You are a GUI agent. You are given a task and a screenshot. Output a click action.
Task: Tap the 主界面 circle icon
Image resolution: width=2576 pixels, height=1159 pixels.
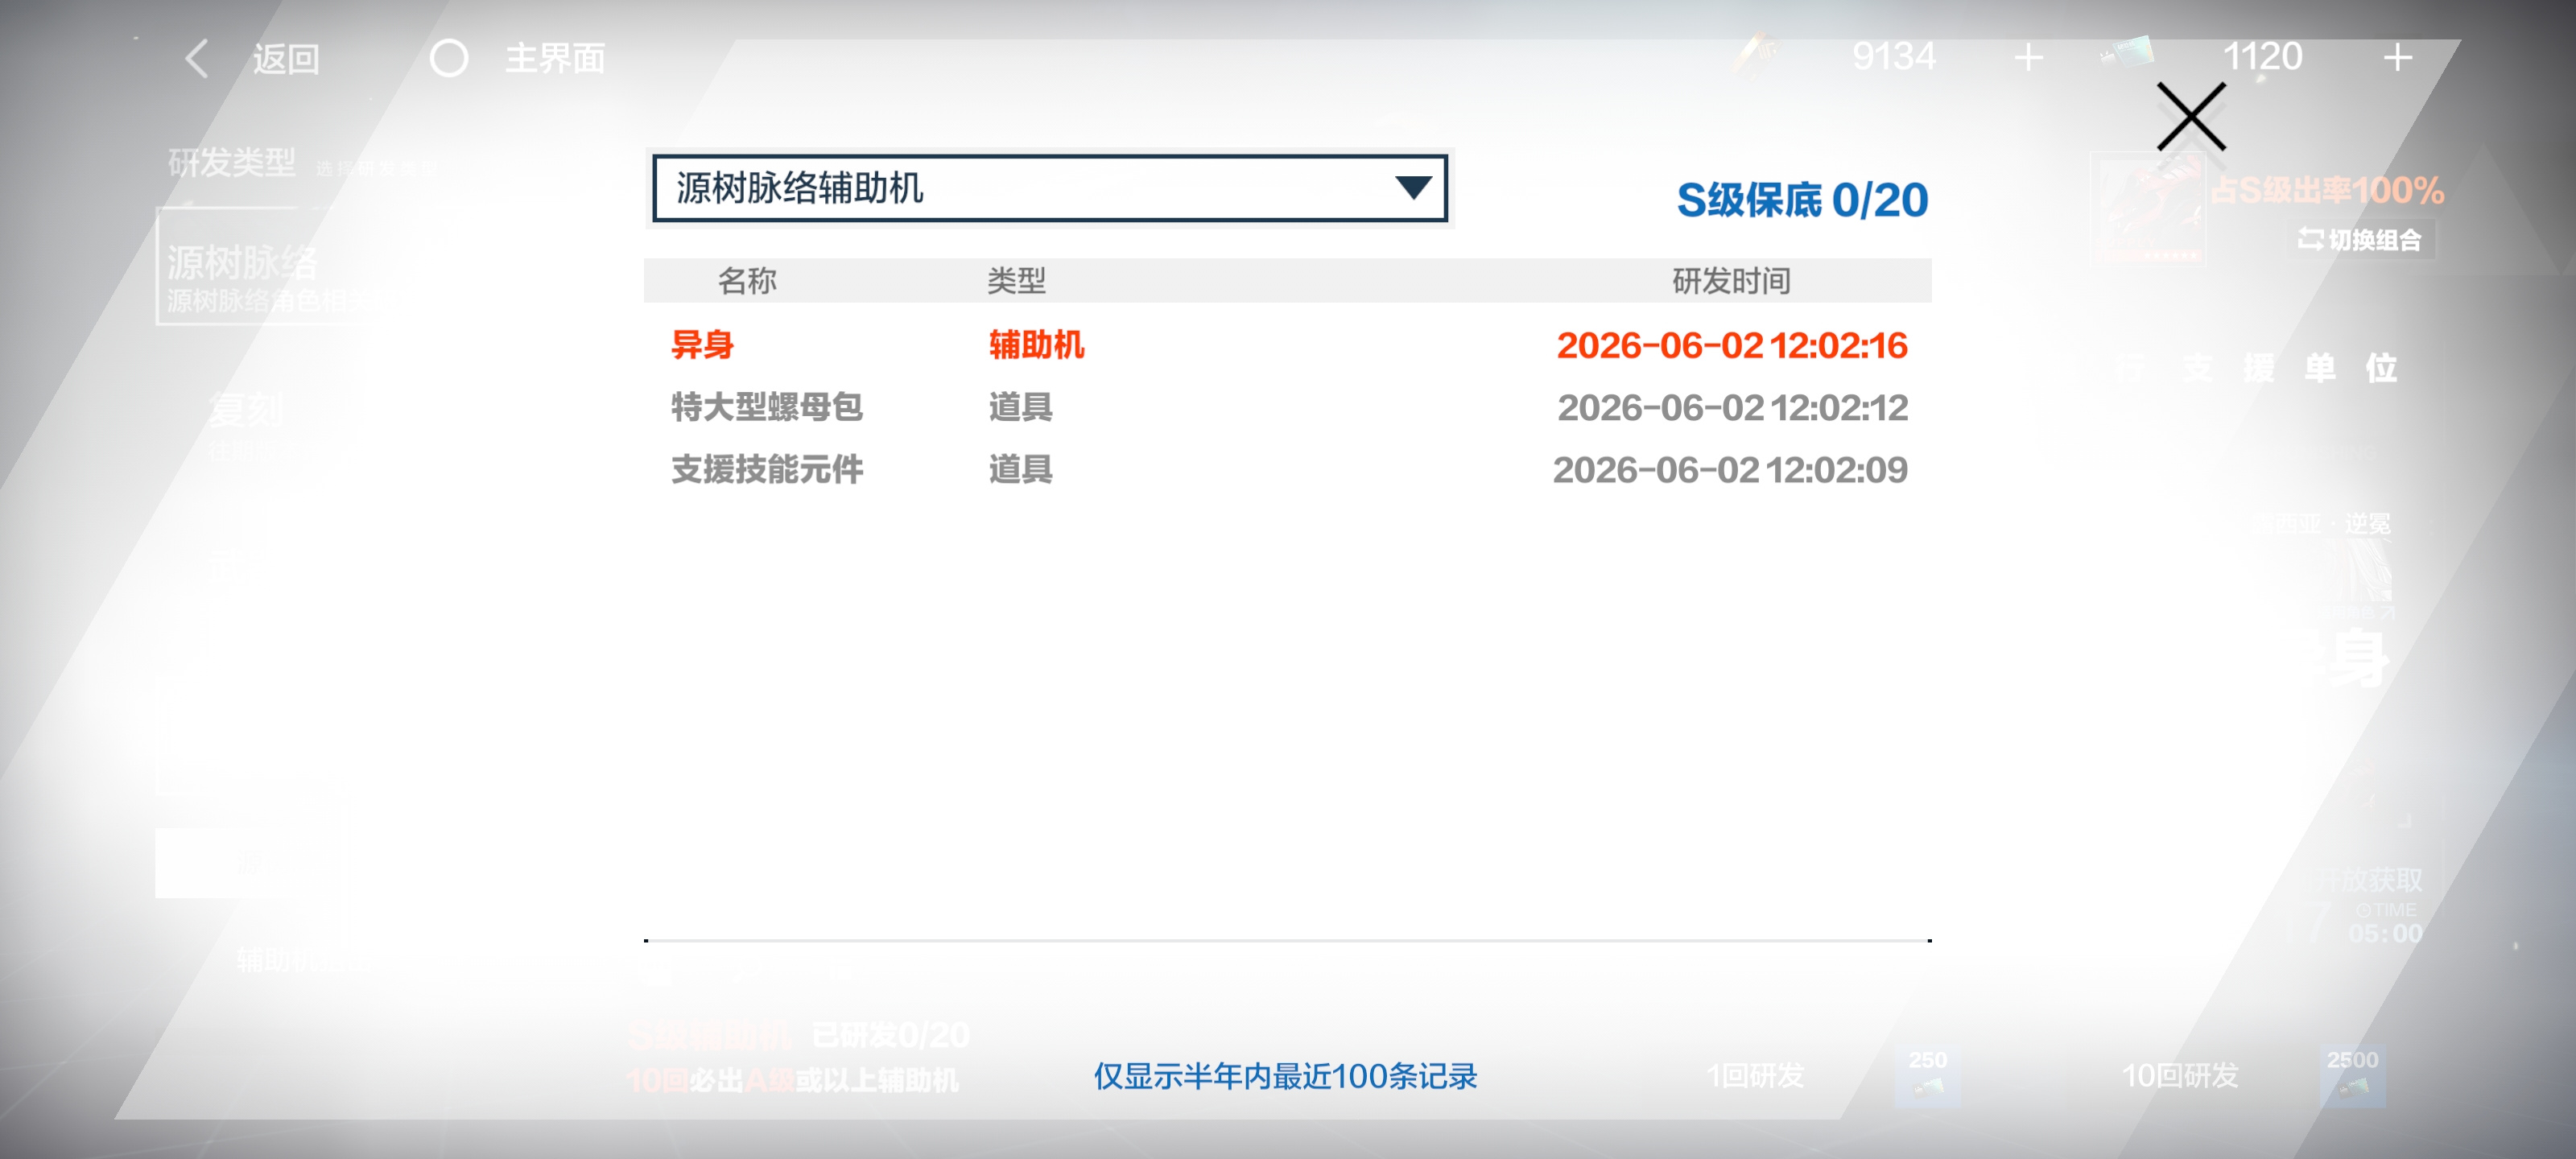tap(449, 58)
